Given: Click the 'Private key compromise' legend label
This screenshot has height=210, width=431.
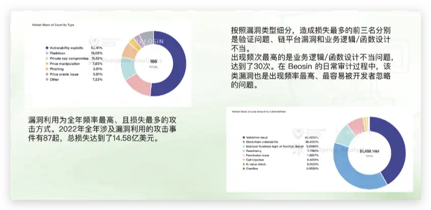Looking at the screenshot, I should [x=69, y=58].
